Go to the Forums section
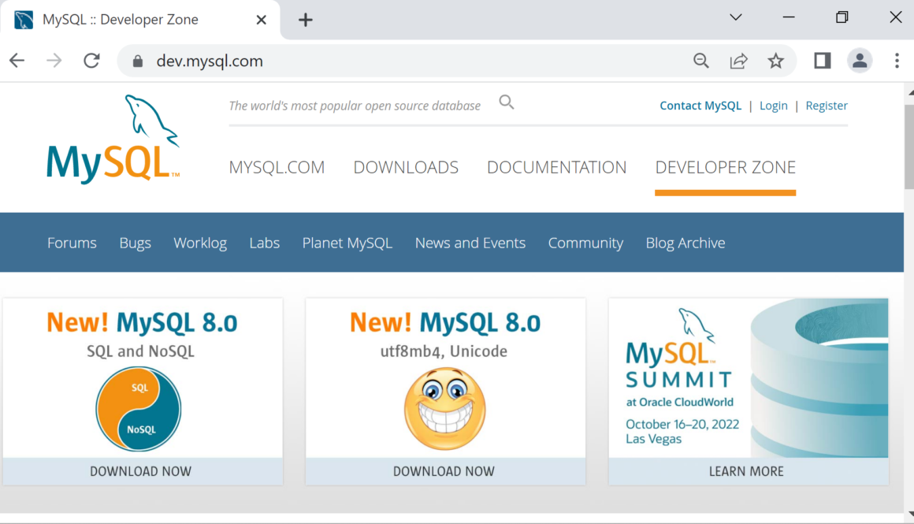914x524 pixels. (x=72, y=243)
